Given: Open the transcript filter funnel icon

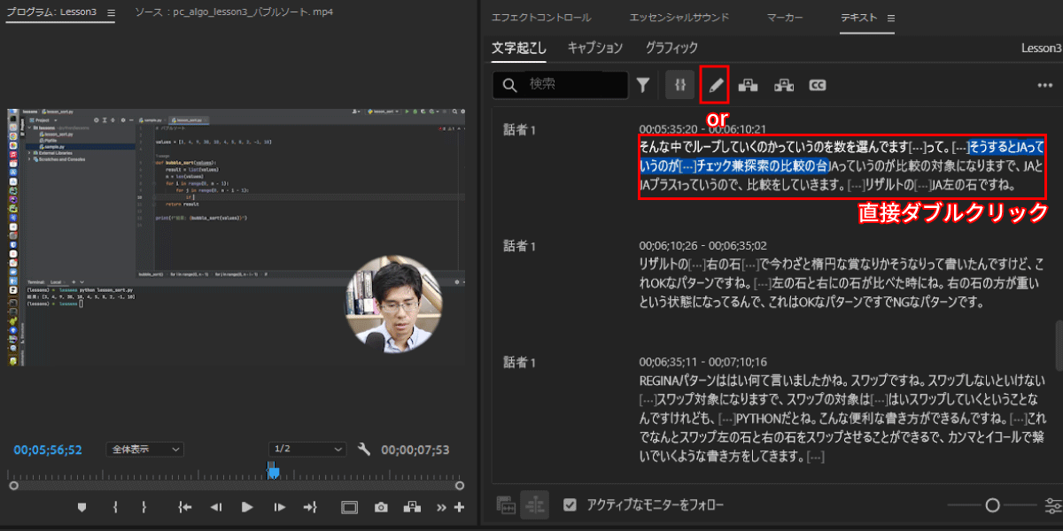Looking at the screenshot, I should pyautogui.click(x=643, y=85).
